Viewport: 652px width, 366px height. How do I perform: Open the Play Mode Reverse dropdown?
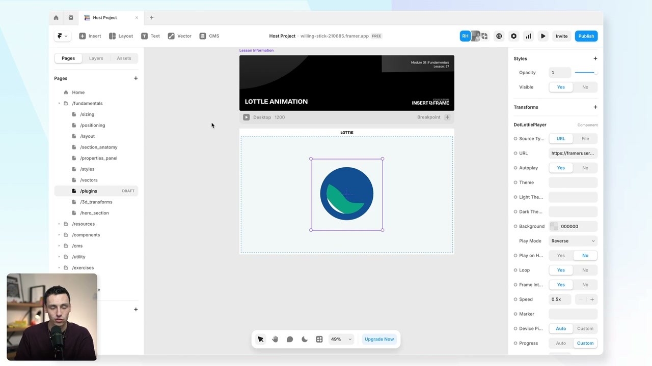(x=573, y=241)
